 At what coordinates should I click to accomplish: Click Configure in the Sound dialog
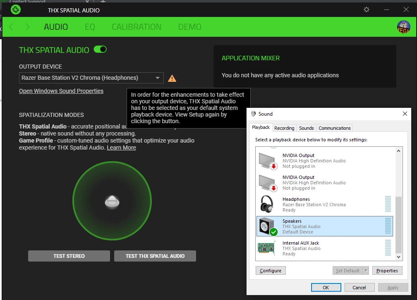tap(270, 270)
